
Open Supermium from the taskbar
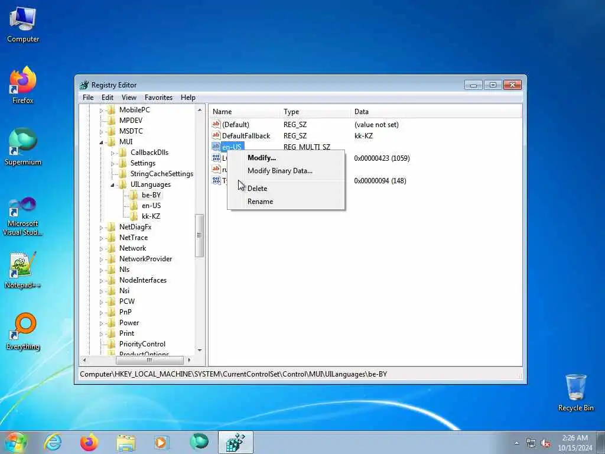point(199,442)
